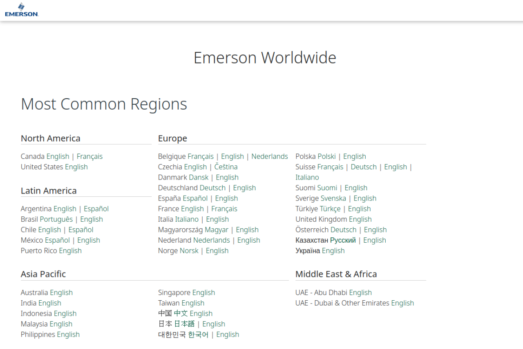
Task: Open Taiwan English link
Action: pyautogui.click(x=193, y=303)
